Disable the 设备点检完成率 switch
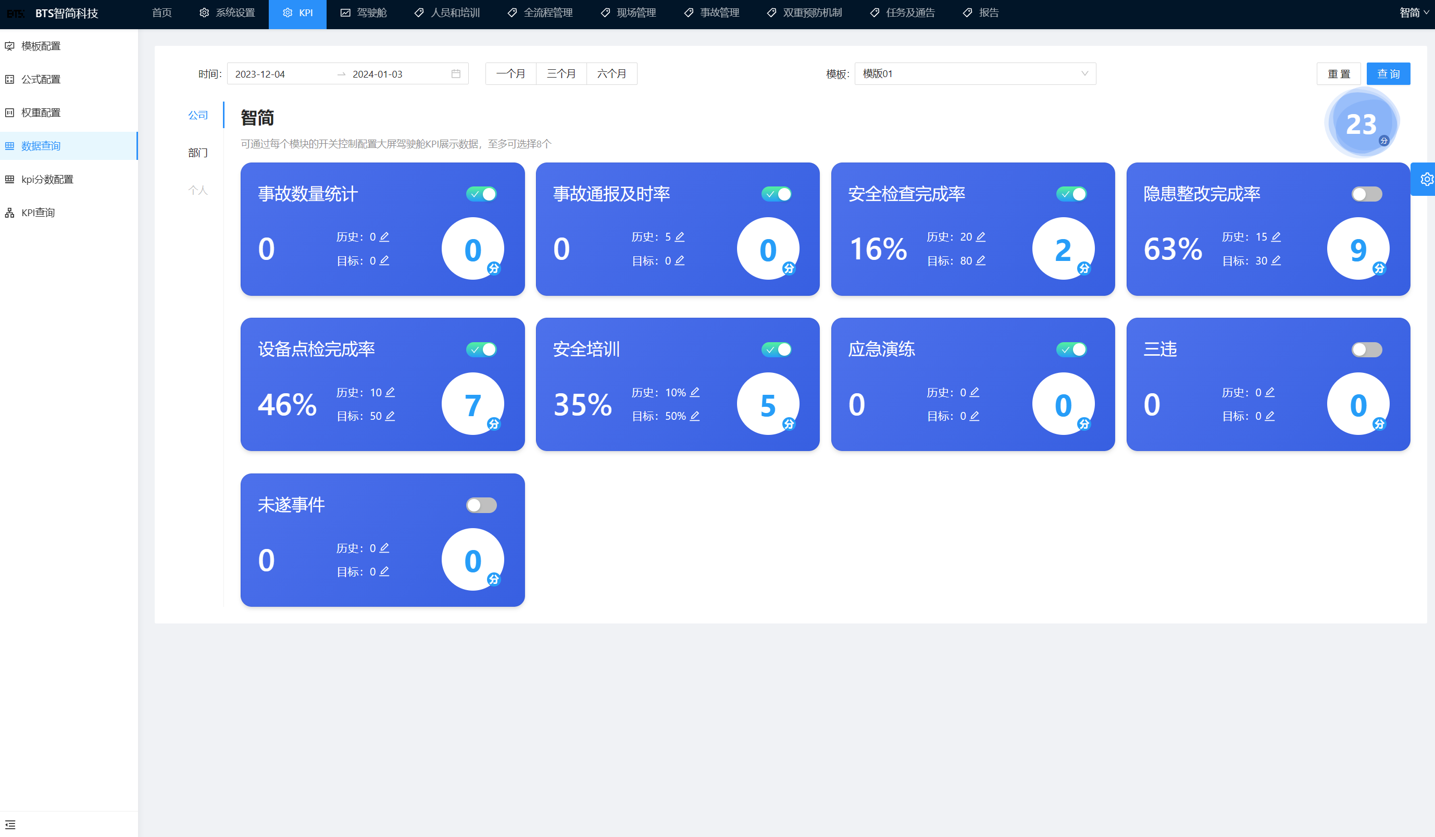 click(x=481, y=349)
